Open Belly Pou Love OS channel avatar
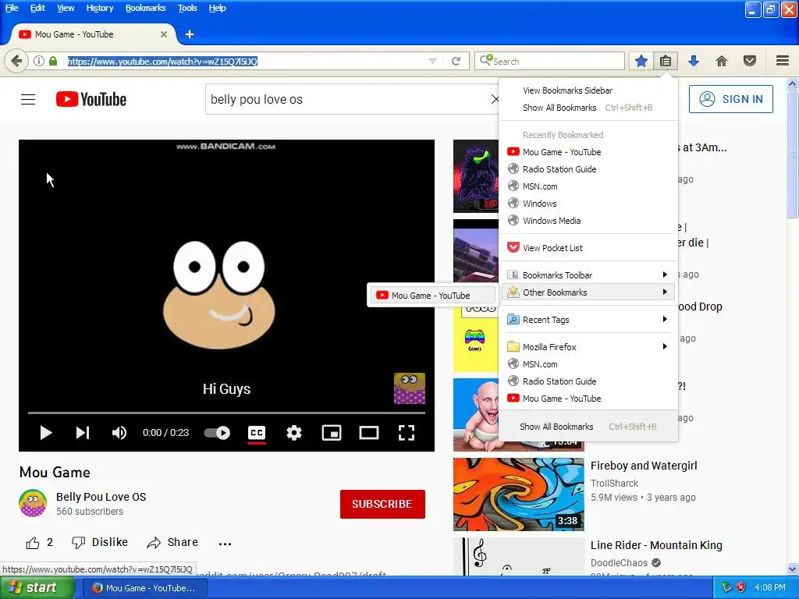 pyautogui.click(x=33, y=503)
